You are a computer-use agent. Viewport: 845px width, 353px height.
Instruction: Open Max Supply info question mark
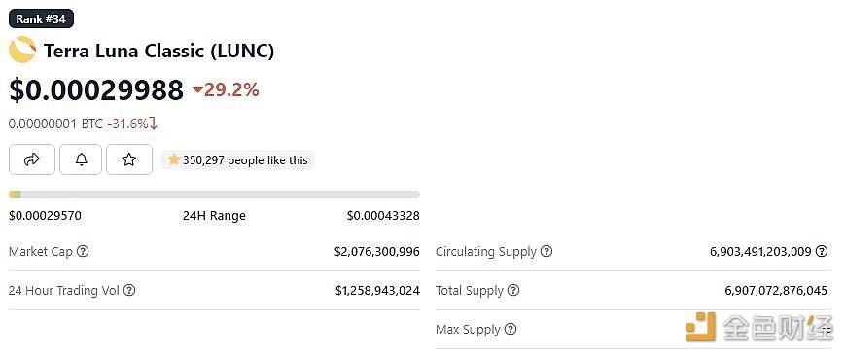(511, 329)
